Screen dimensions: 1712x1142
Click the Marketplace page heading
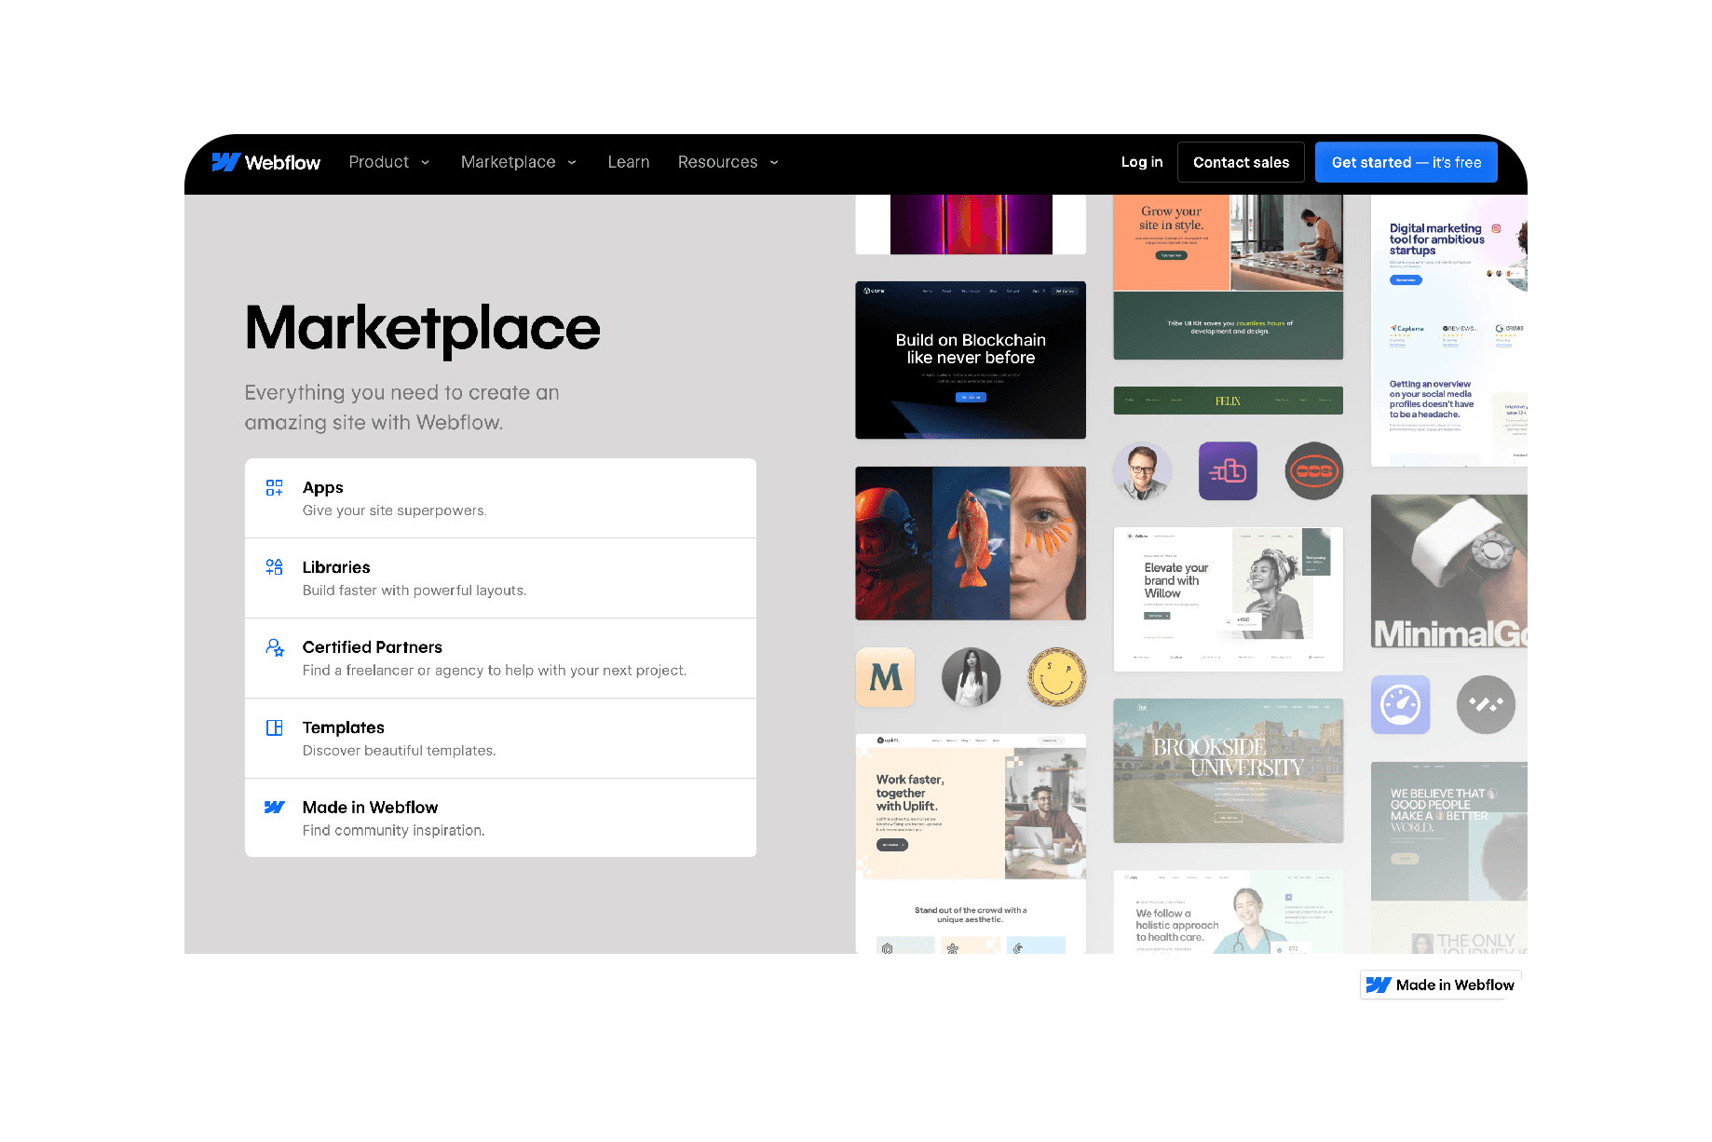click(423, 329)
